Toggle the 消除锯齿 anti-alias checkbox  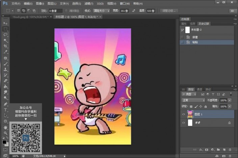pyautogui.click(x=65, y=11)
